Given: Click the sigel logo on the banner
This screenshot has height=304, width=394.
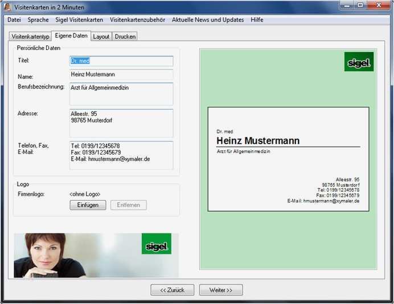Looking at the screenshot, I should coord(157,244).
